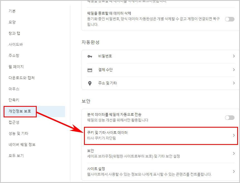Select 기본 in the settings sidebar
The width and height of the screenshot is (240, 183).
[12, 11]
